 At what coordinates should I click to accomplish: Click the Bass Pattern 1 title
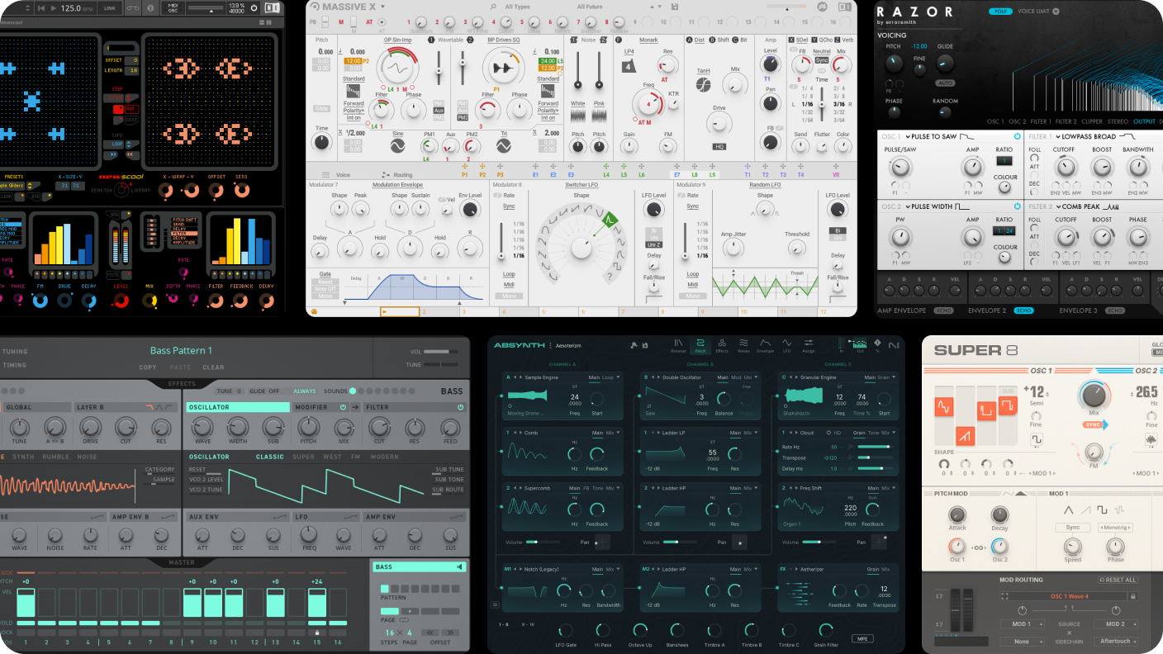pyautogui.click(x=181, y=350)
